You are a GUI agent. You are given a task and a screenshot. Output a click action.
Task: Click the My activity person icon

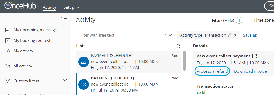click(8, 51)
